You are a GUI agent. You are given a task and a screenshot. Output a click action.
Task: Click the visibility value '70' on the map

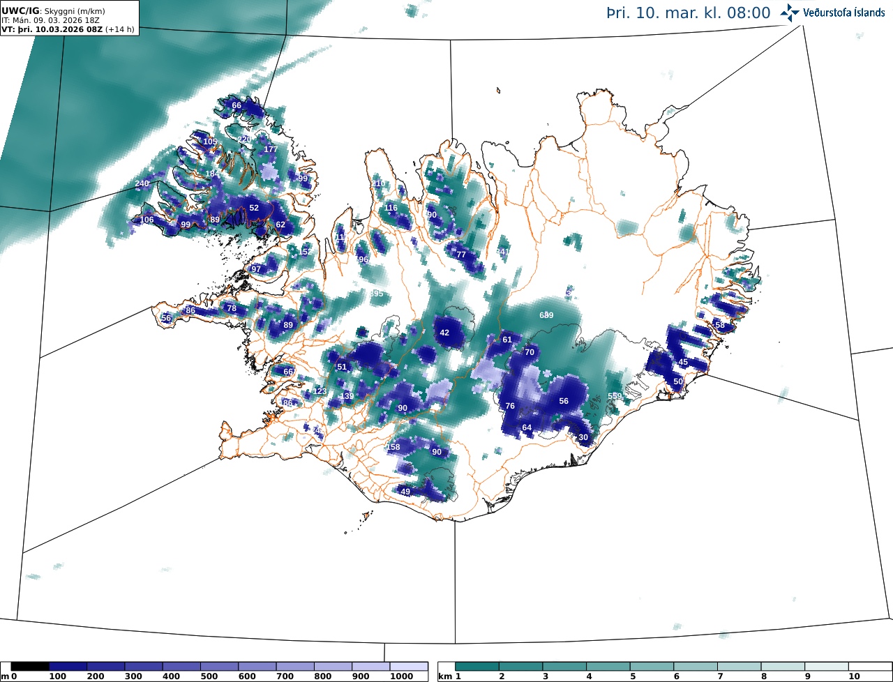[x=530, y=352]
